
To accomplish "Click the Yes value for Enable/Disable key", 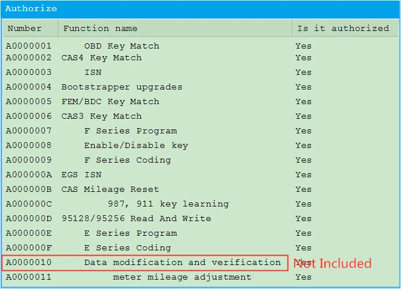I will click(303, 145).
